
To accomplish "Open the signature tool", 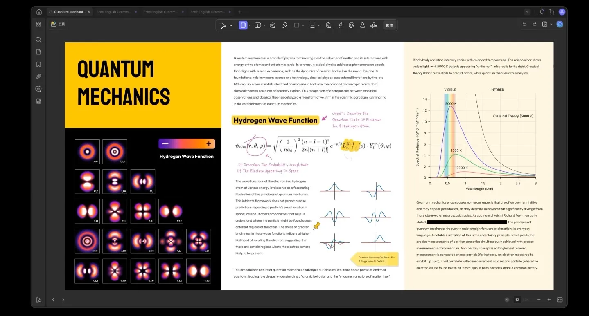I will (373, 25).
